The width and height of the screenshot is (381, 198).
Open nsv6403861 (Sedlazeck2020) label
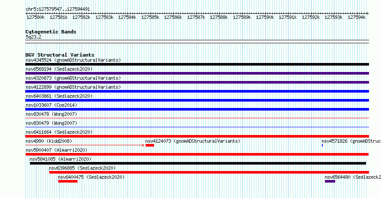[59, 96]
